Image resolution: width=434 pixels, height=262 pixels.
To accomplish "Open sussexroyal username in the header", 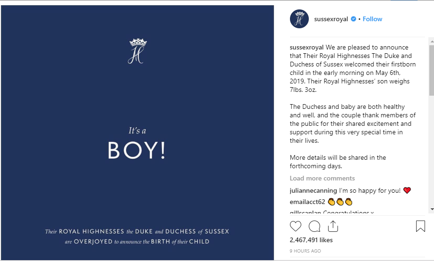I will 331,19.
